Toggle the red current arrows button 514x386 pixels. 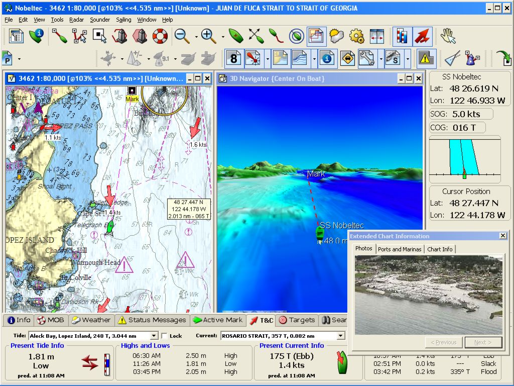[x=422, y=36]
